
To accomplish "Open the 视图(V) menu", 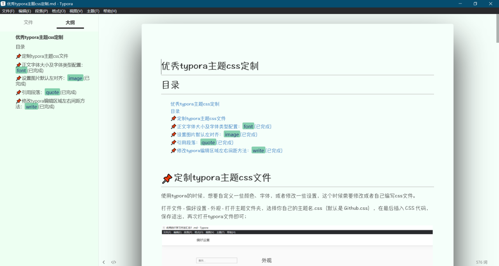I will [76, 11].
